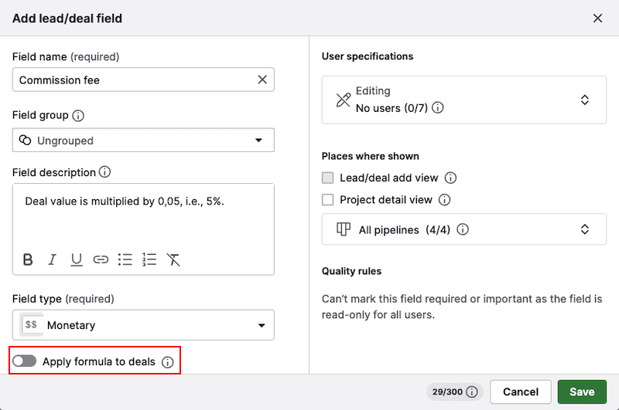Open the Field group Ungrouped dropdown
This screenshot has height=410, width=619.
[x=143, y=141]
